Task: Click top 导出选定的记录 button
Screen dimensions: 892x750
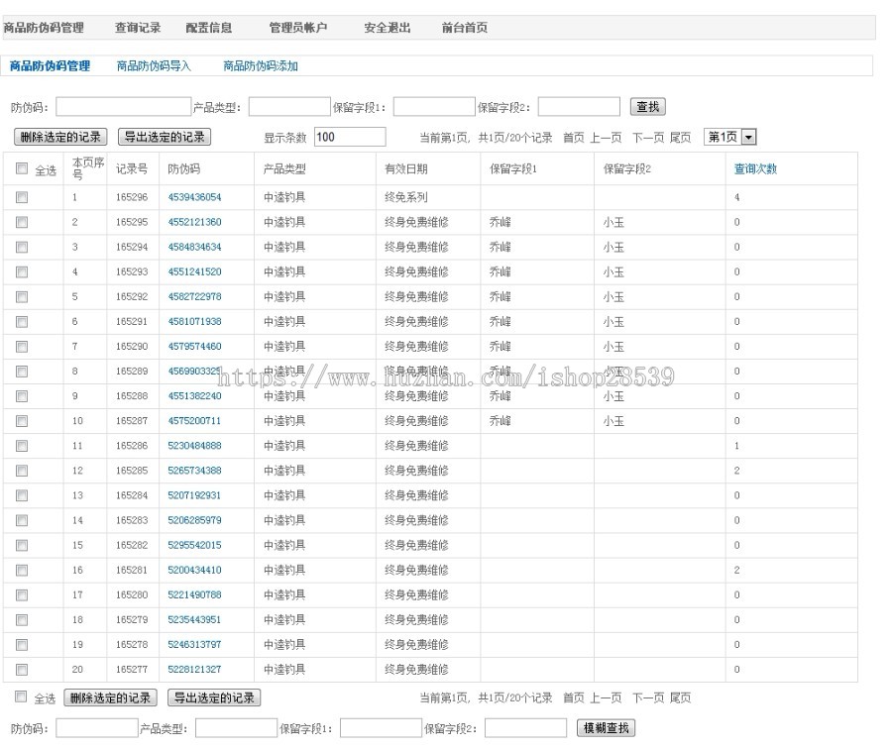Action: (x=165, y=137)
